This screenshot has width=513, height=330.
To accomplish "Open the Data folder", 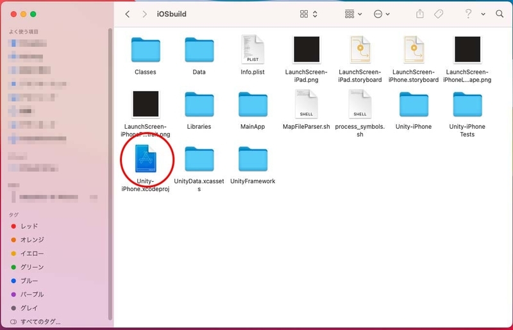I will (x=199, y=50).
